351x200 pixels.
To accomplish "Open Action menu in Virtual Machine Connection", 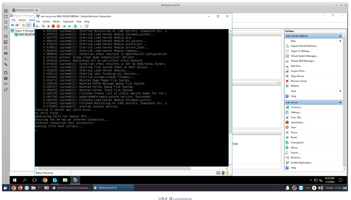I will coord(46,21).
